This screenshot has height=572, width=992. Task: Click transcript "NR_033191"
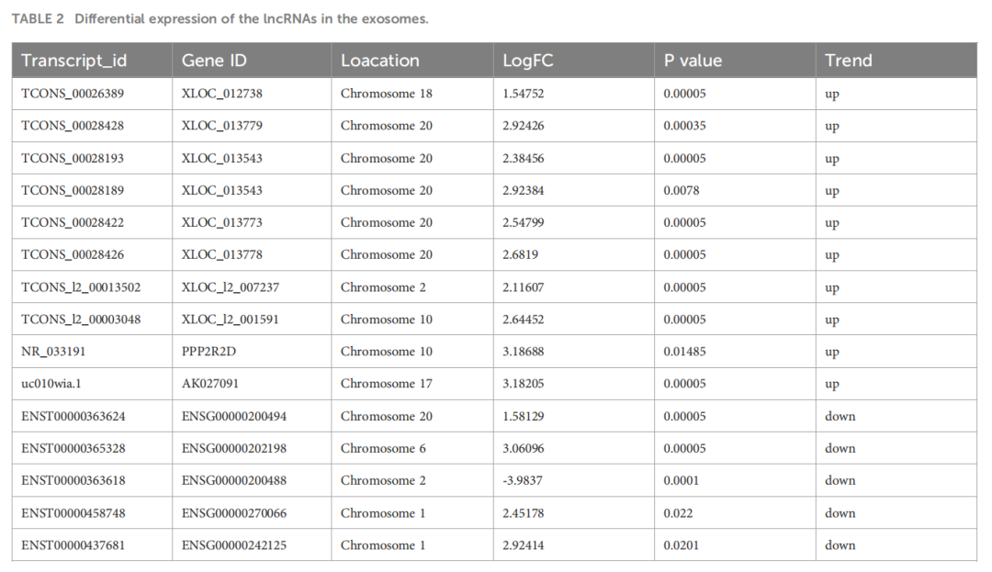click(x=53, y=352)
